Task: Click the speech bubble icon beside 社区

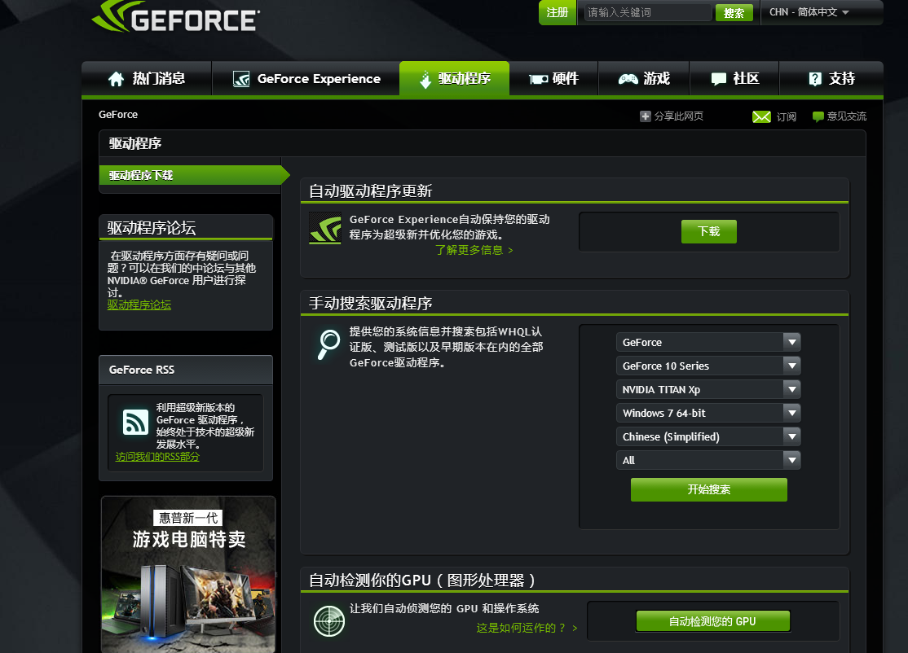Action: coord(719,79)
